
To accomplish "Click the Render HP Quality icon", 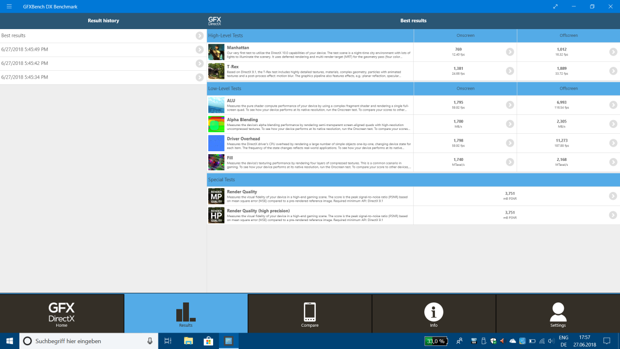I will [216, 215].
